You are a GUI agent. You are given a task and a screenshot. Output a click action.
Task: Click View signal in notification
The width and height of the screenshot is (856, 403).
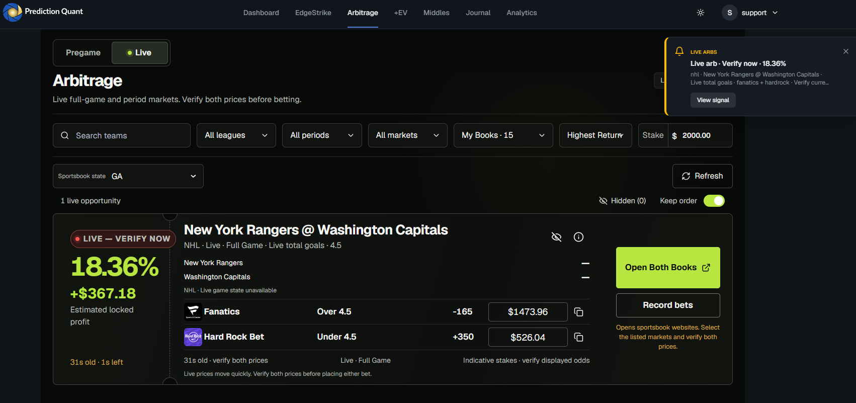tap(713, 100)
